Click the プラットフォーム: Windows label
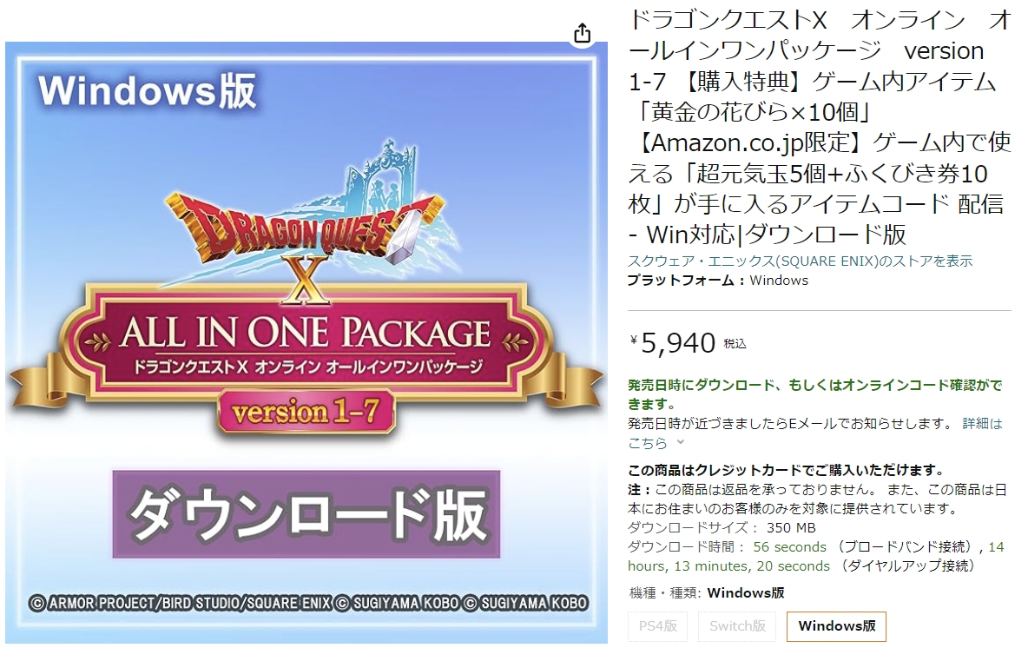The width and height of the screenshot is (1028, 648). tap(718, 281)
